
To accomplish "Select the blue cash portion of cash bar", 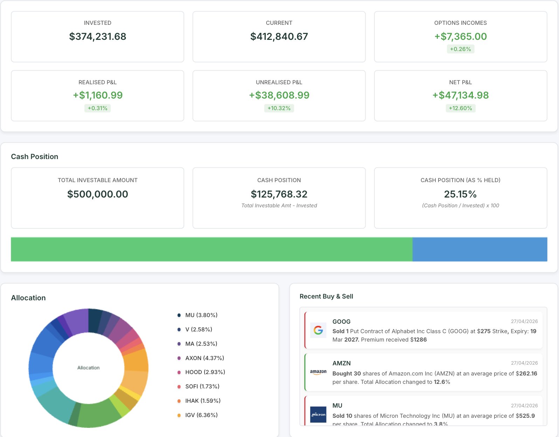I will 480,249.
